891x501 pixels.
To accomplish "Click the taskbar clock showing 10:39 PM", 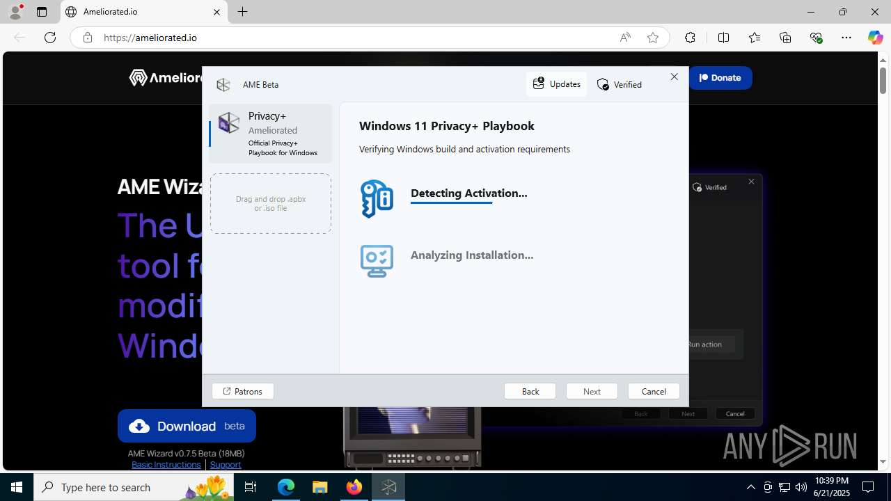I will pyautogui.click(x=831, y=487).
